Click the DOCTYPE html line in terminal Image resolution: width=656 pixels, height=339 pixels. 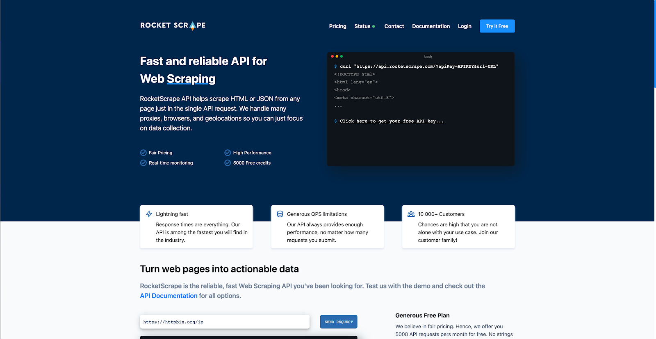(355, 74)
